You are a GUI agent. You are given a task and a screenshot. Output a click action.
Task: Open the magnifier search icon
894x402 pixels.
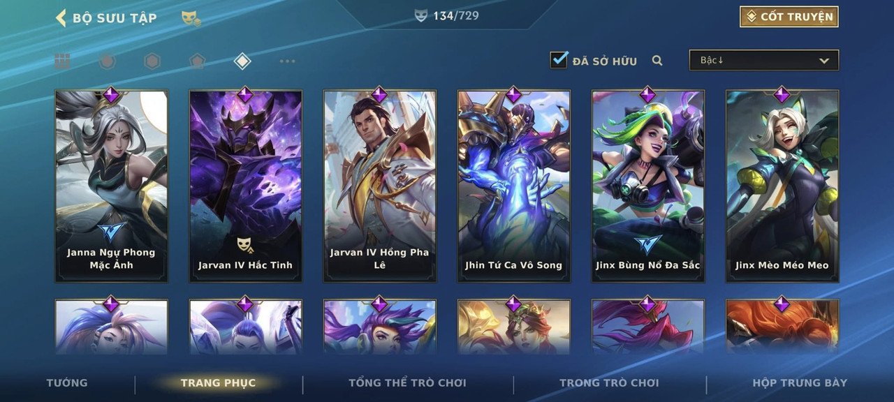(657, 61)
